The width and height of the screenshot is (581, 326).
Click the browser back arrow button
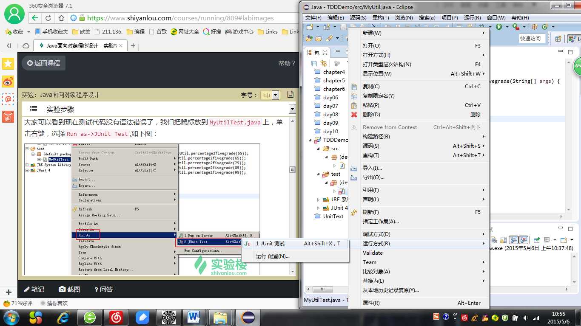pos(35,18)
